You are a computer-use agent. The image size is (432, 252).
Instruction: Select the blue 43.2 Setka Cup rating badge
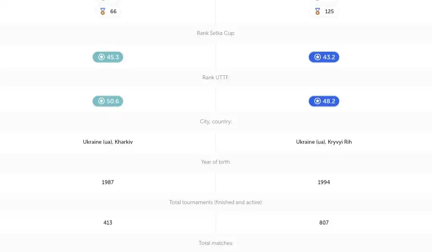pyautogui.click(x=324, y=57)
